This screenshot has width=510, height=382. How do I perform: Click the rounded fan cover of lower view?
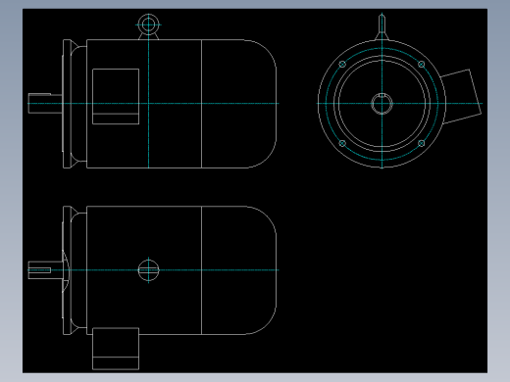click(239, 270)
